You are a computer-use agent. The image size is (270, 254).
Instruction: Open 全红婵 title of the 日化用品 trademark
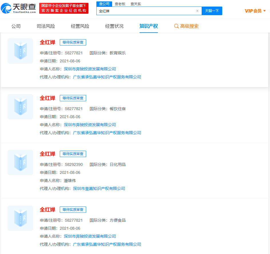47,154
